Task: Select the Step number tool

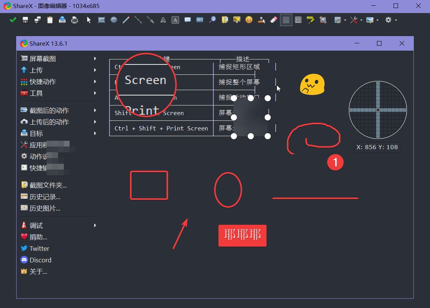Action: 200,20
